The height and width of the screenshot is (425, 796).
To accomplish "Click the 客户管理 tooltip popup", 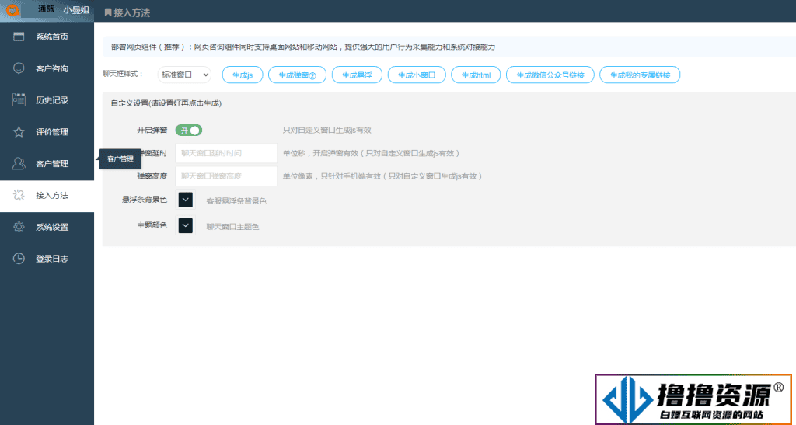I will pos(120,159).
